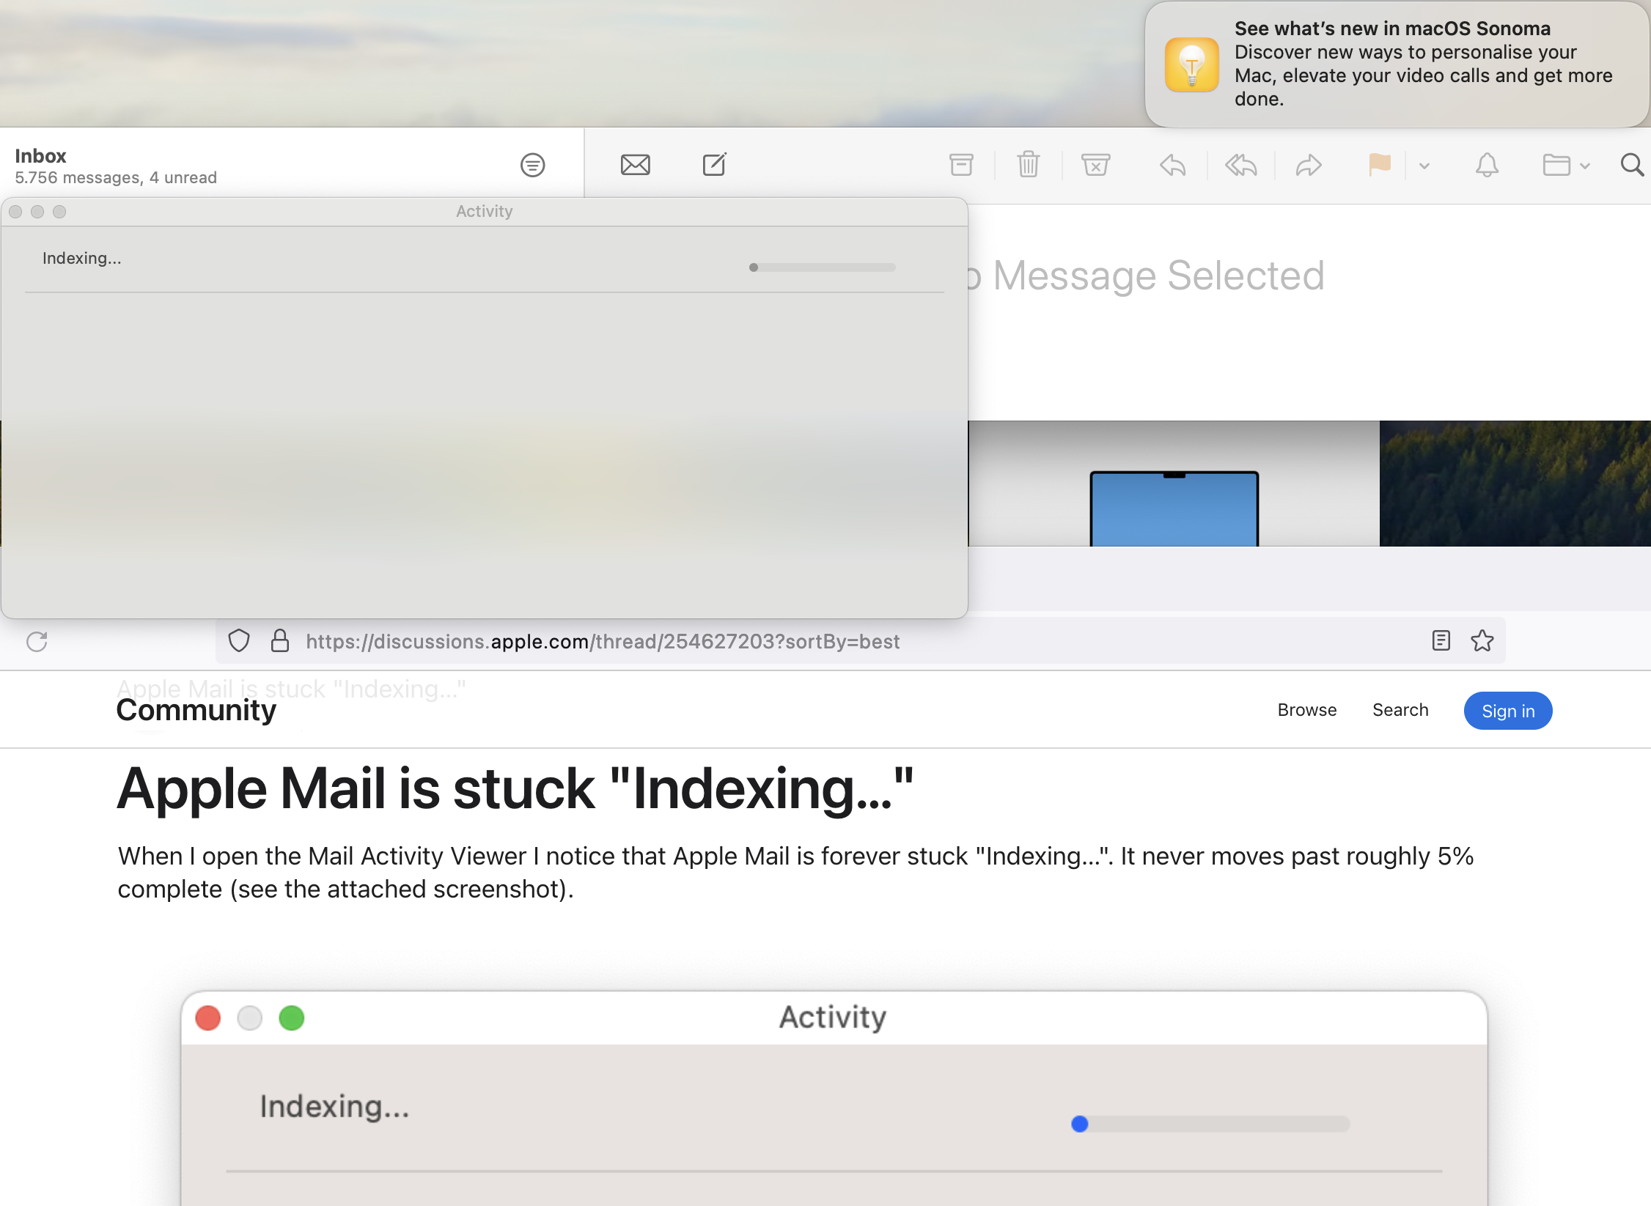Image resolution: width=1651 pixels, height=1206 pixels.
Task: Mute notifications with the bell icon
Action: pyautogui.click(x=1487, y=165)
